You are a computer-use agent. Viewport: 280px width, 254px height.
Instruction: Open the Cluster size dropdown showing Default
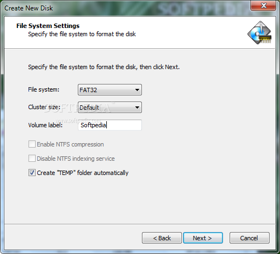pyautogui.click(x=110, y=108)
